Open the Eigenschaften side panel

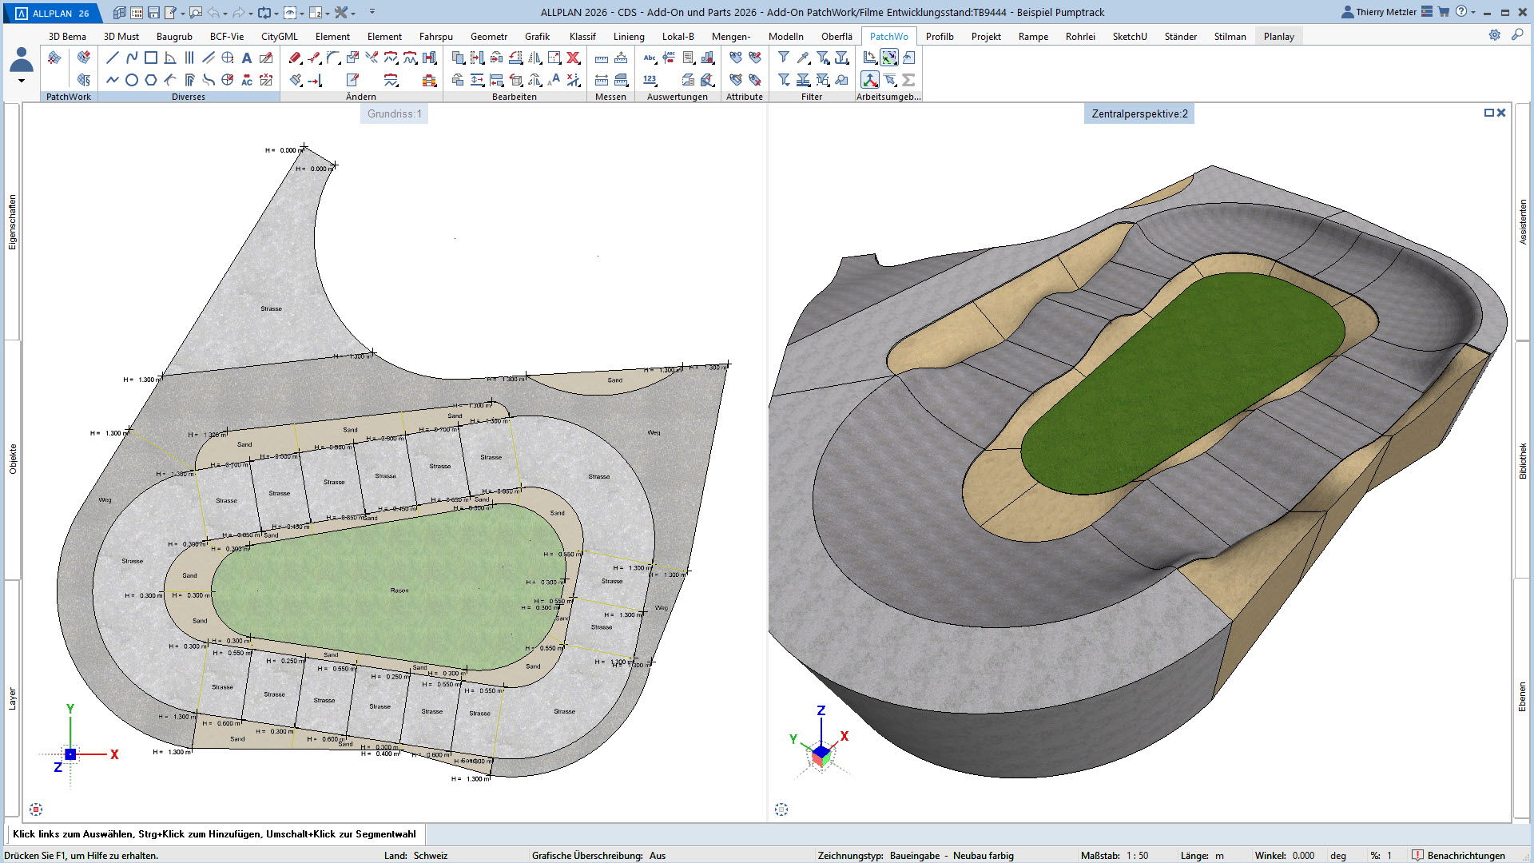(12, 222)
